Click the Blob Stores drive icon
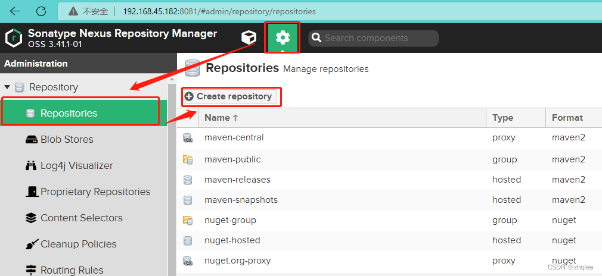Image resolution: width=602 pixels, height=276 pixels. point(31,140)
